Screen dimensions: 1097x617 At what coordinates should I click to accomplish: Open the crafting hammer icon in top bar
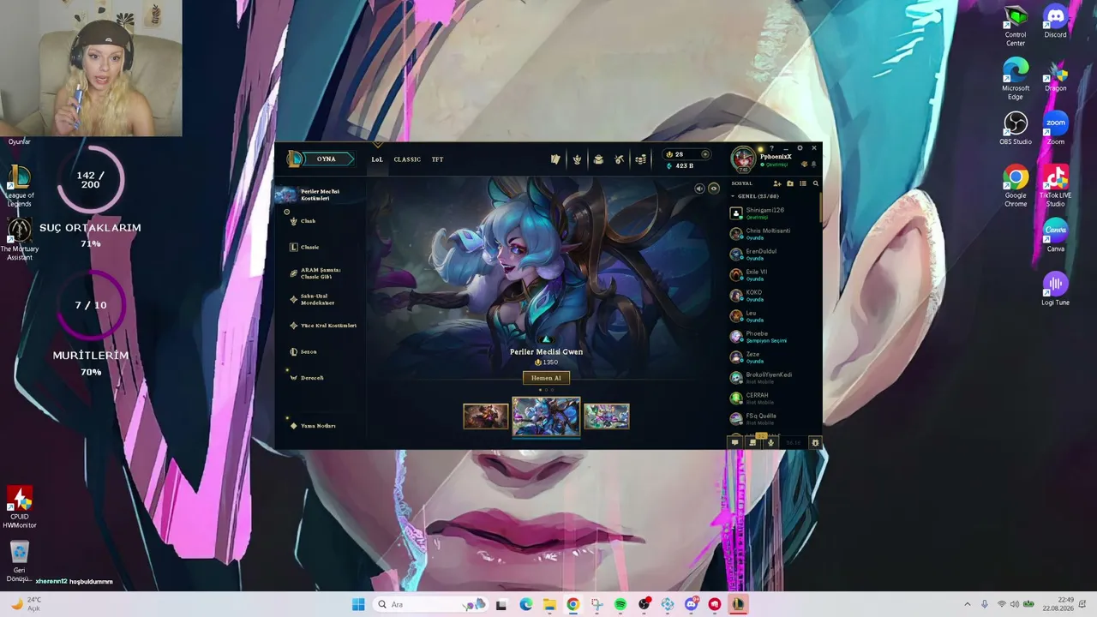620,159
